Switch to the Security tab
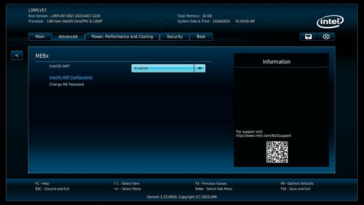Viewport: 364px width, 205px height. [x=175, y=36]
